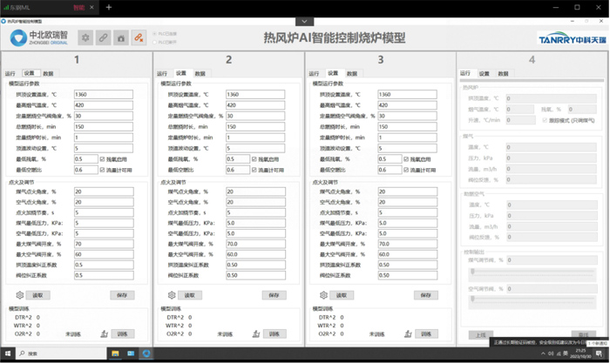Click the Windows Start icon on taskbar
The image size is (610, 363).
[8, 354]
